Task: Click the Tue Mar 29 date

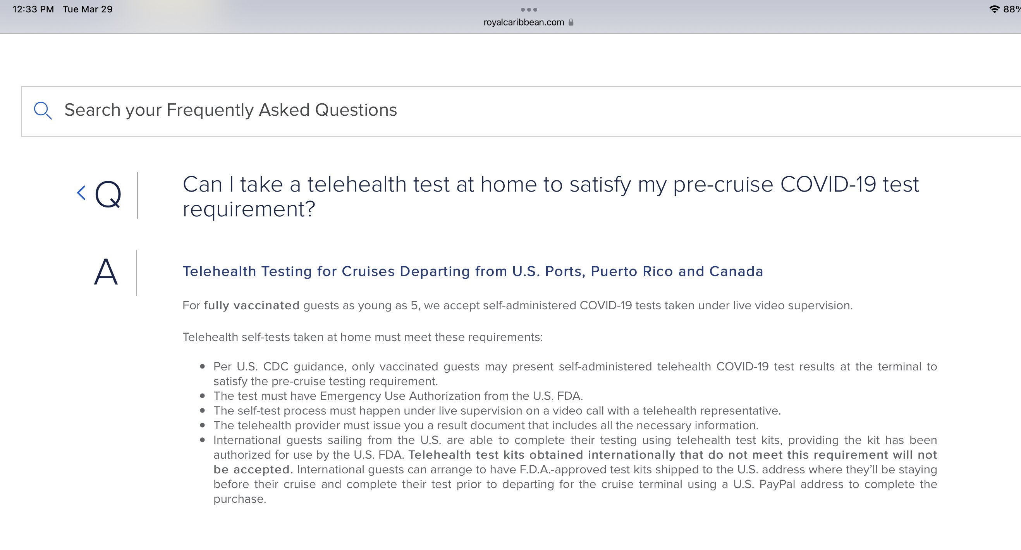Action: [88, 9]
